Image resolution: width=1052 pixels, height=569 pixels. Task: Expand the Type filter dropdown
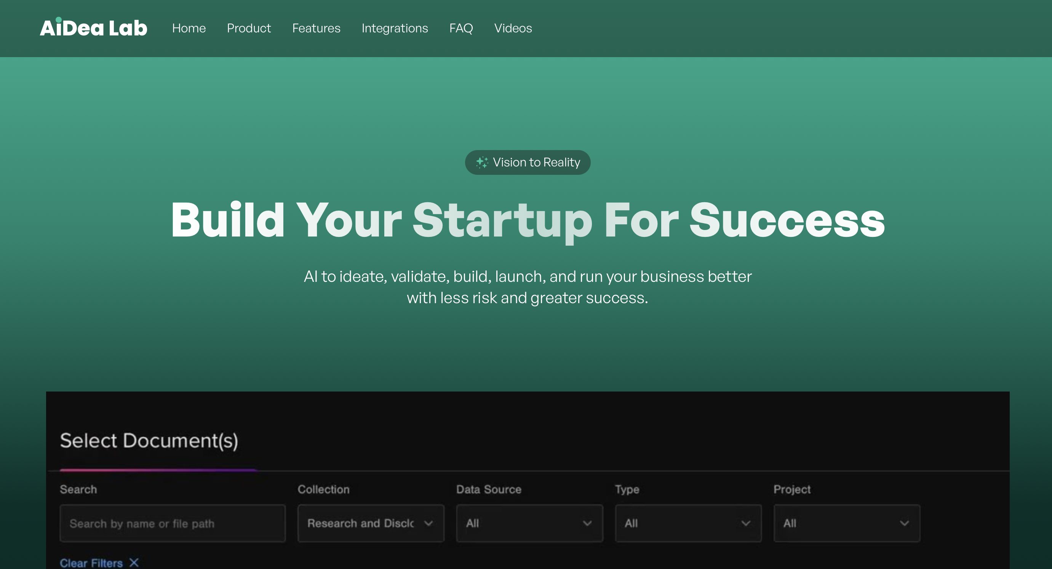click(x=688, y=523)
